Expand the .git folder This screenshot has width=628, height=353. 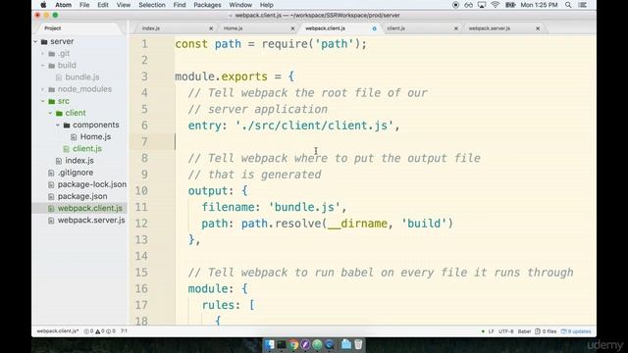43,54
